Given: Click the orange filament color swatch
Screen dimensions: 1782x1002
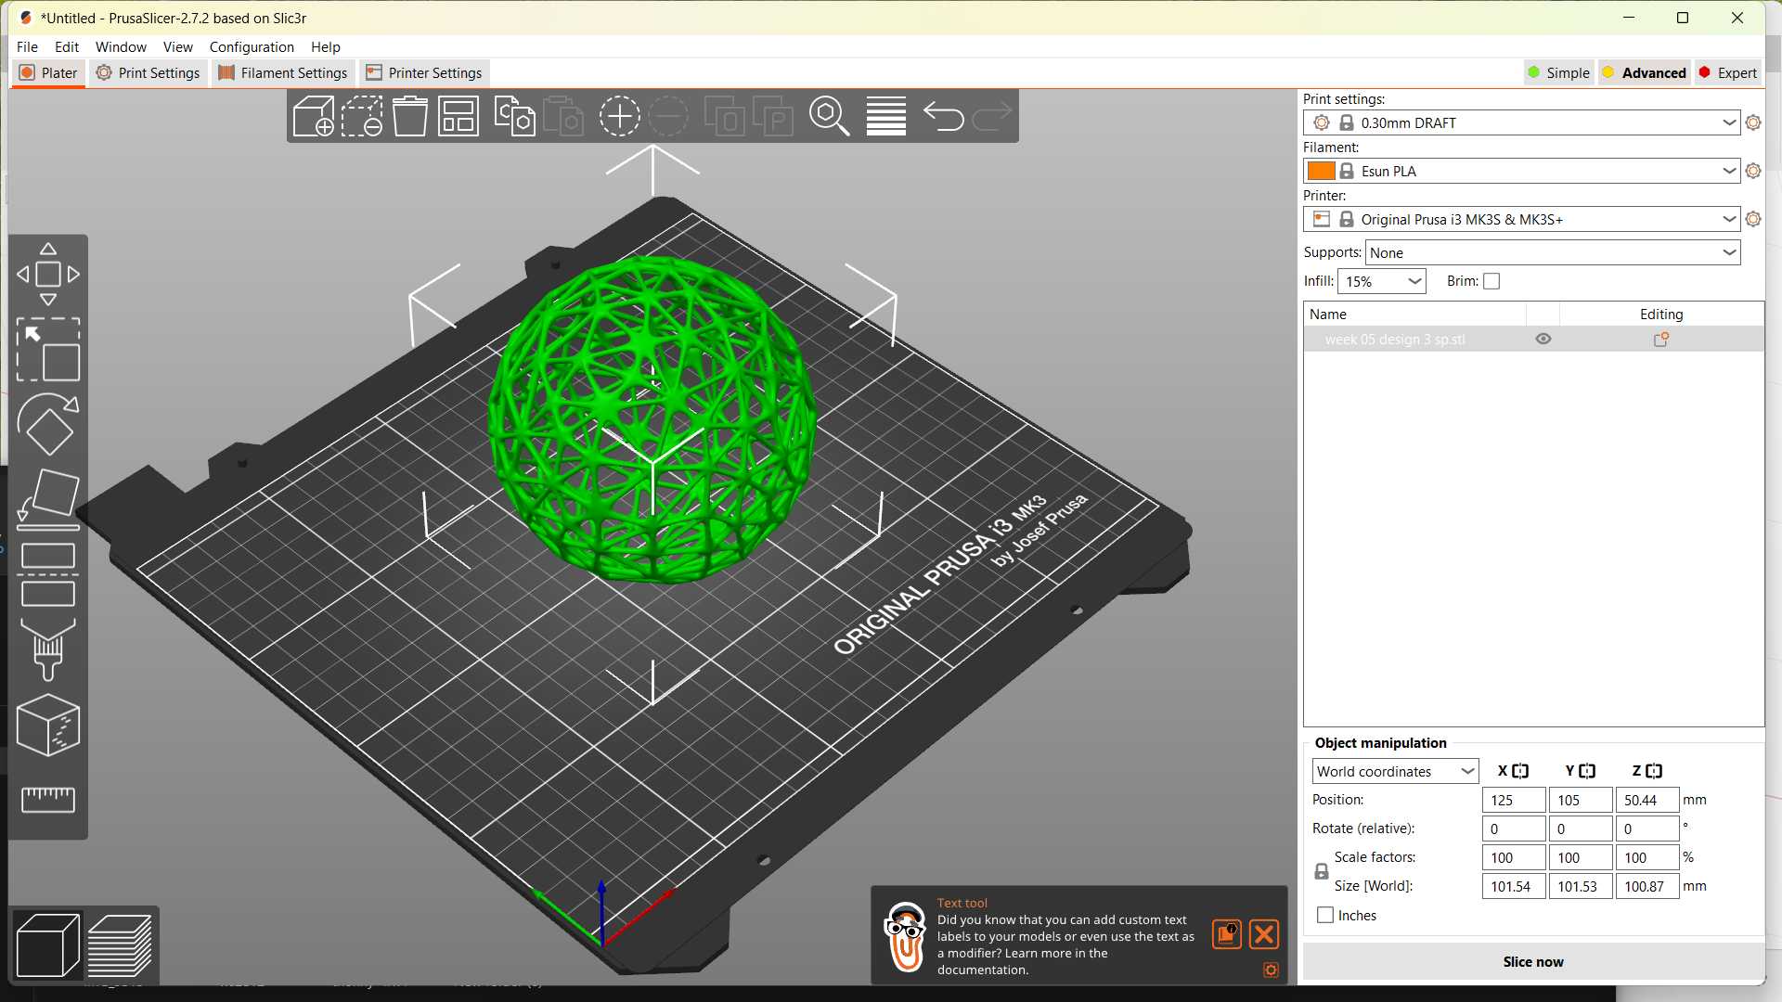Looking at the screenshot, I should [x=1321, y=171].
